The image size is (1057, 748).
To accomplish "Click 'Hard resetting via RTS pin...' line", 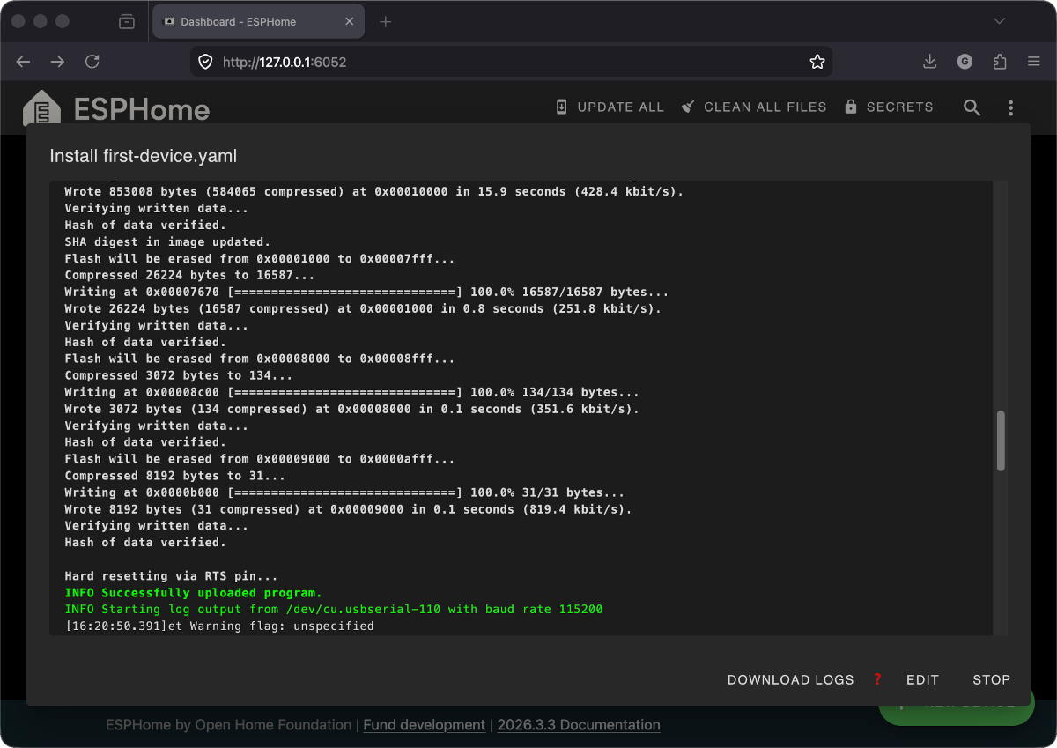I will (172, 576).
